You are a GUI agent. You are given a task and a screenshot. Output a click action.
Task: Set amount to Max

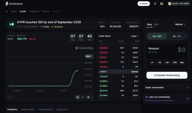(x=182, y=62)
